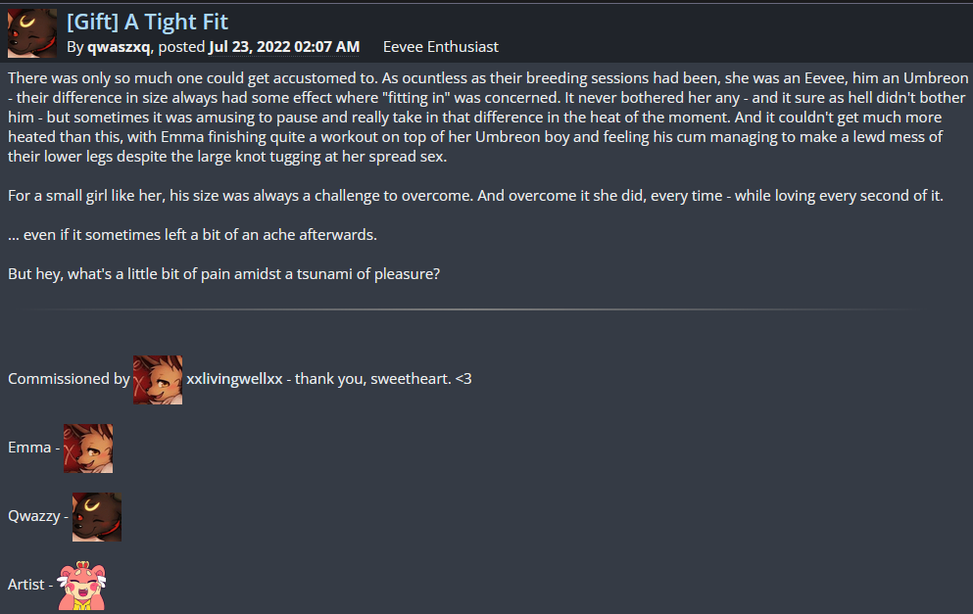This screenshot has height=614, width=973.
Task: Click the poster's avatar beside the title
Action: point(32,33)
